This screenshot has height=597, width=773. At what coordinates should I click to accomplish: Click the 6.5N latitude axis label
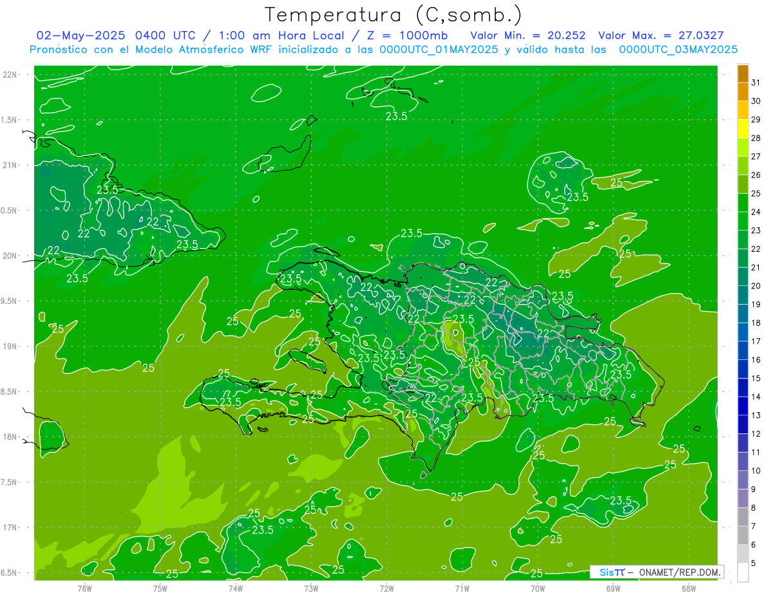(x=10, y=573)
